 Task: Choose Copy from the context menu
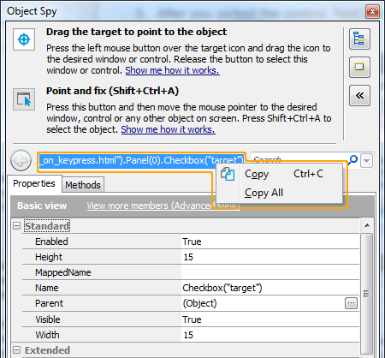(280, 174)
